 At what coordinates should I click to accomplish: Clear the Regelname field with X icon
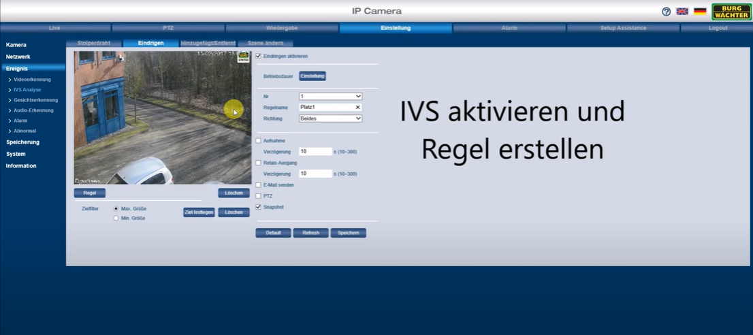coord(358,108)
